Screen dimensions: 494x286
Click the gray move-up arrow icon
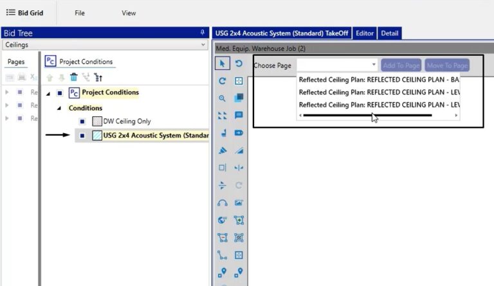pyautogui.click(x=50, y=77)
